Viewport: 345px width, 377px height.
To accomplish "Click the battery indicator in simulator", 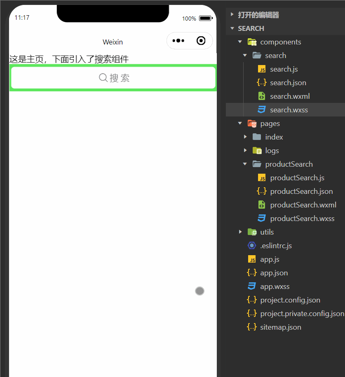I will click(x=206, y=18).
